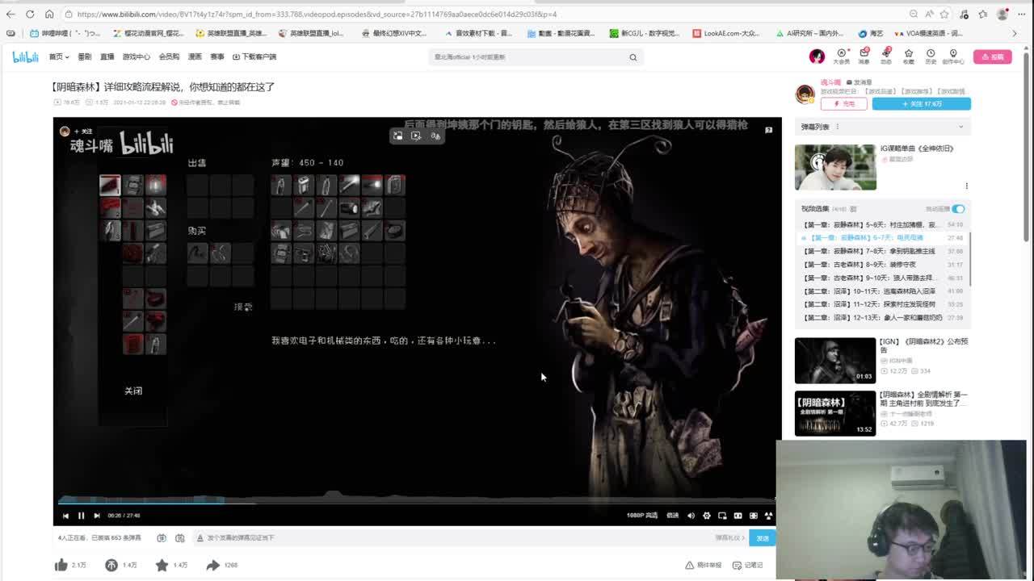Share the video with arrow icon

(x=212, y=565)
